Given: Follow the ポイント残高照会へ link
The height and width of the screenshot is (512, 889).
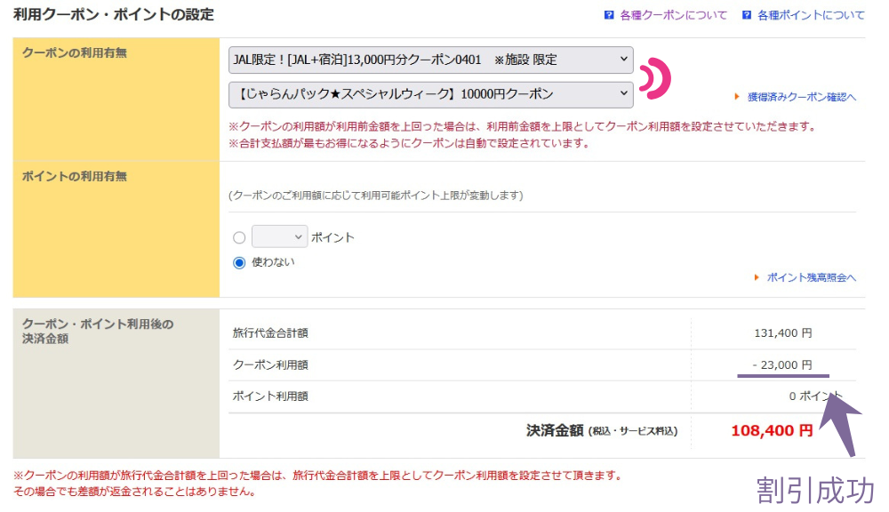Looking at the screenshot, I should click(811, 277).
